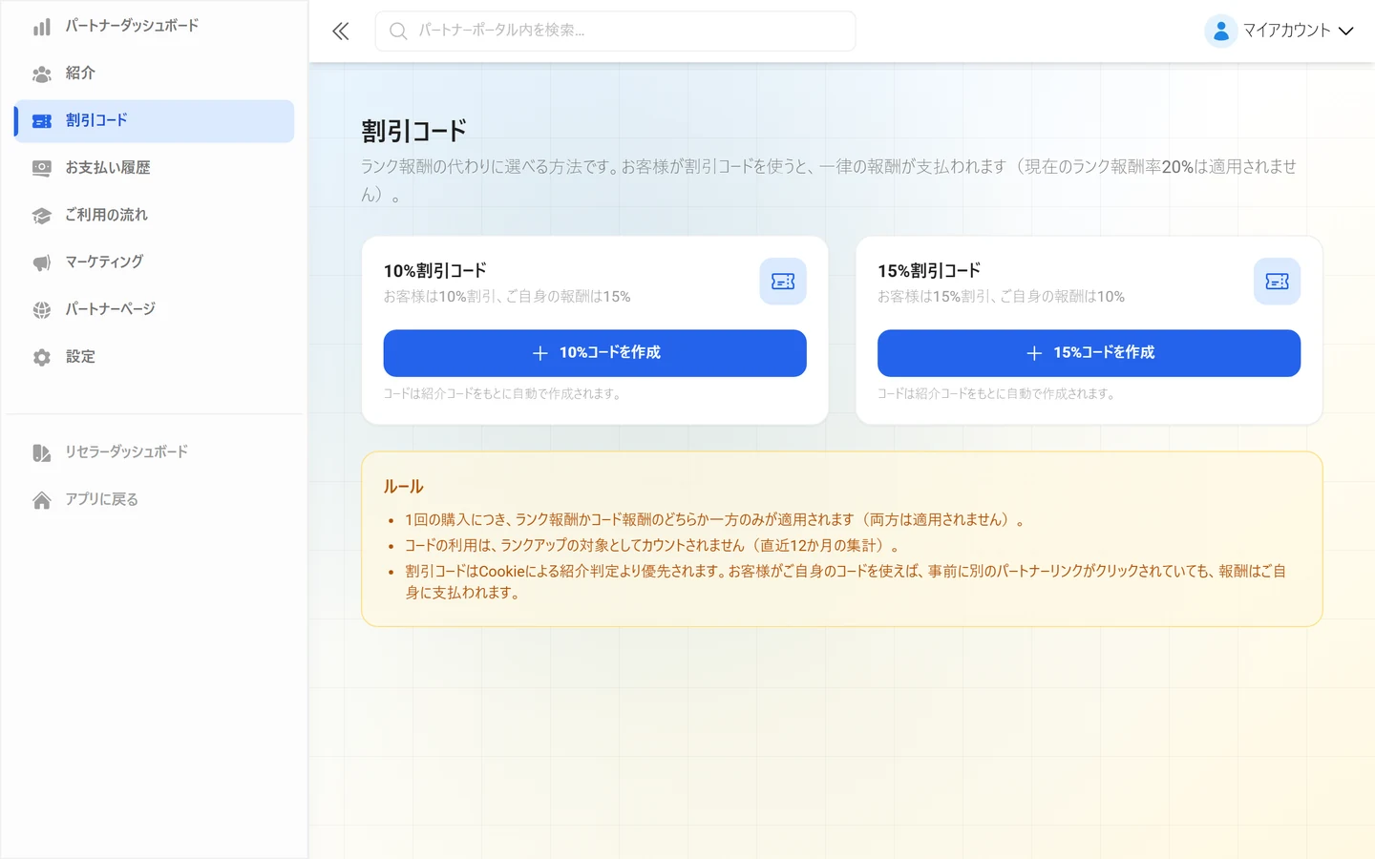Click the ご利用の流れ graduation cap icon
Viewport: 1375px width, 859px height.
(41, 216)
